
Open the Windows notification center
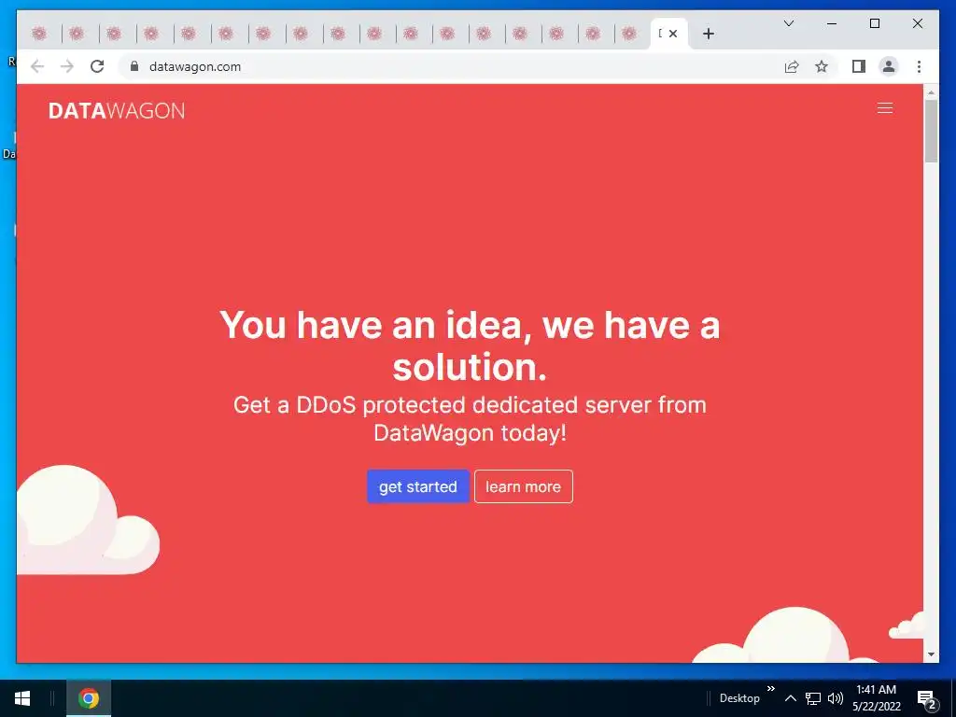927,698
